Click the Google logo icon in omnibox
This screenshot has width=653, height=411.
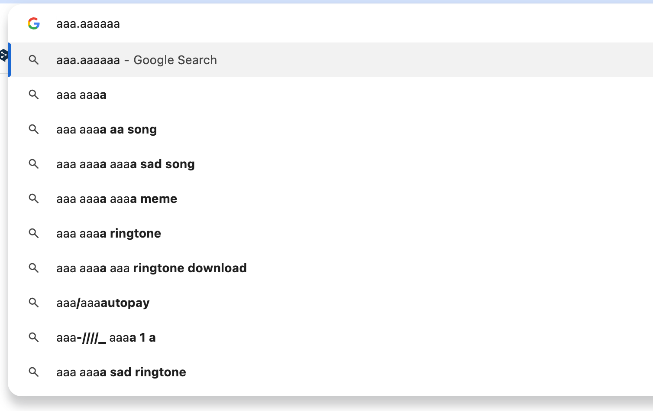click(34, 23)
